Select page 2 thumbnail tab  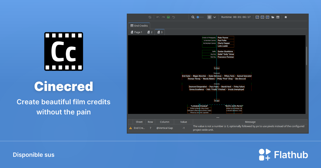click(150, 32)
